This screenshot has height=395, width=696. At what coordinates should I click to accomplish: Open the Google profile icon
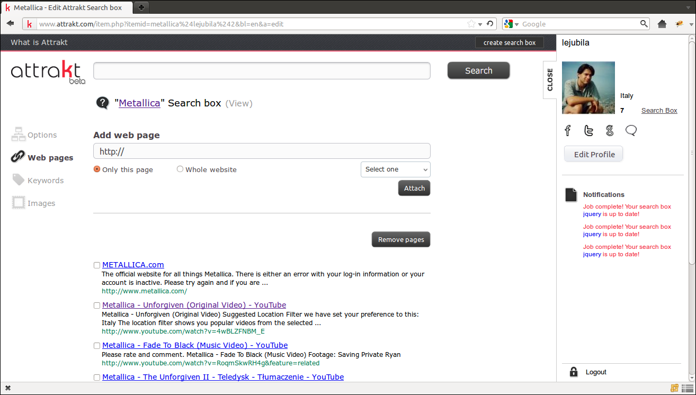coord(610,130)
